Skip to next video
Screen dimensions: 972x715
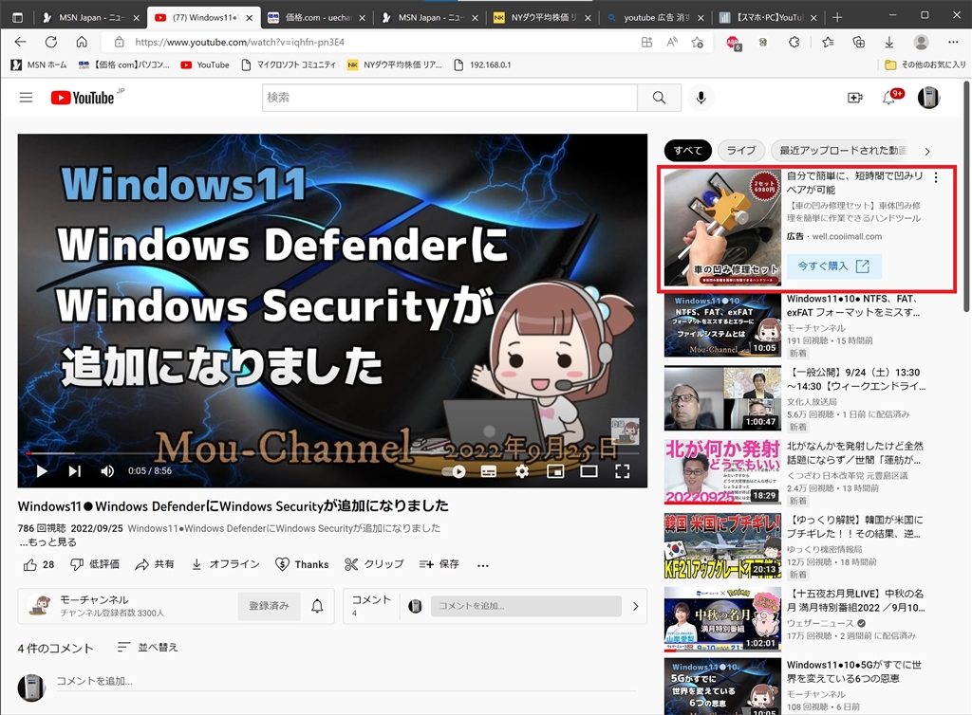(74, 471)
